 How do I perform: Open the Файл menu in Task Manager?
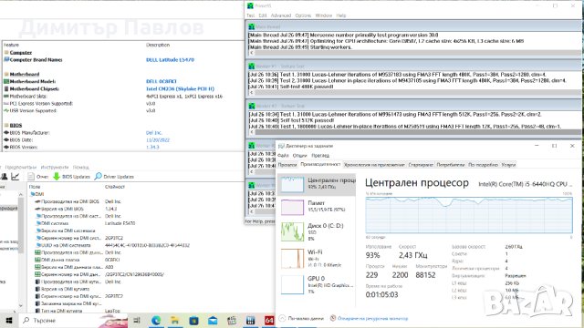(x=283, y=156)
